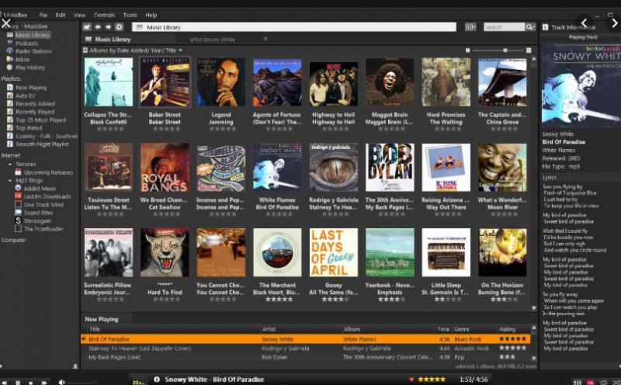
Task: Navigate forward with the right arrow toolbar icon
Action: pos(108,27)
